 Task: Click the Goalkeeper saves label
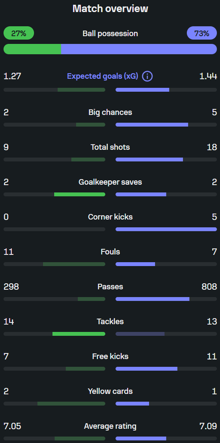click(110, 182)
